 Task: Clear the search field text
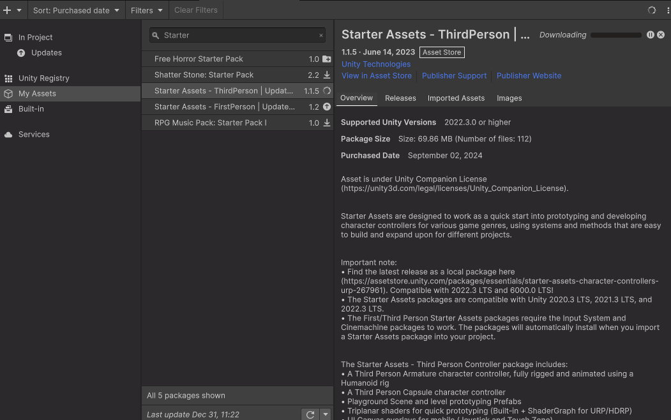tap(321, 36)
